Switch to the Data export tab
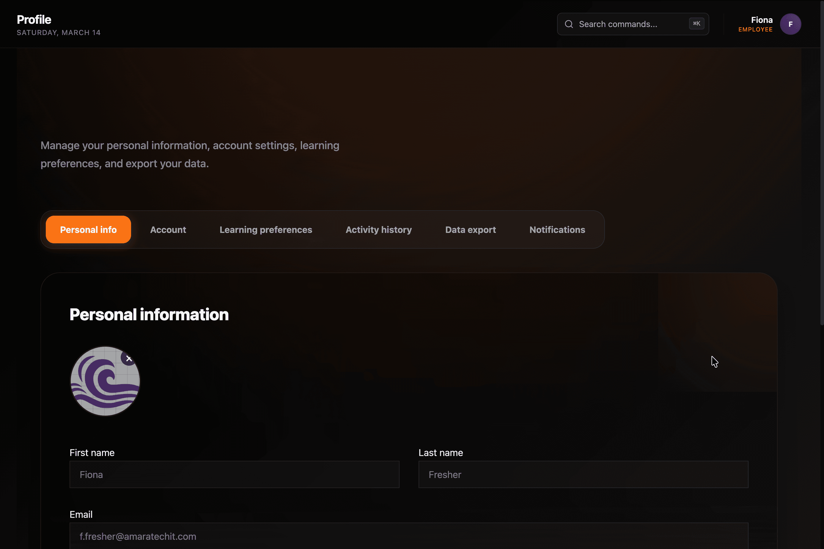The image size is (824, 549). click(471, 230)
